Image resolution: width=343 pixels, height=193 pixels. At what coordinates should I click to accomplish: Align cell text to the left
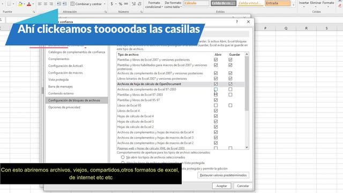pyautogui.click(x=40, y=4)
